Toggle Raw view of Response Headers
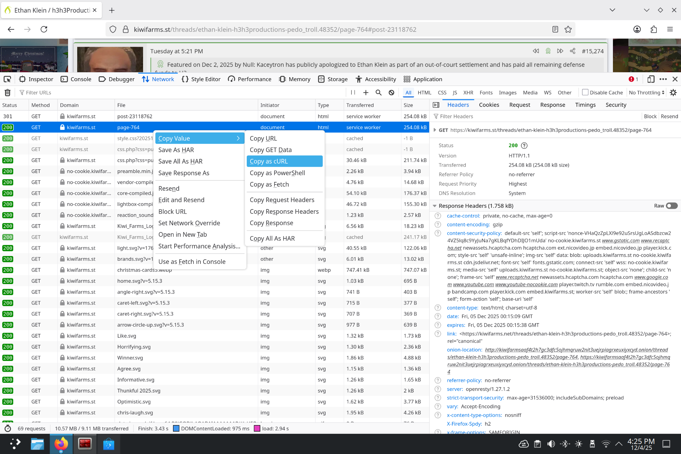This screenshot has height=454, width=681. pos(672,206)
